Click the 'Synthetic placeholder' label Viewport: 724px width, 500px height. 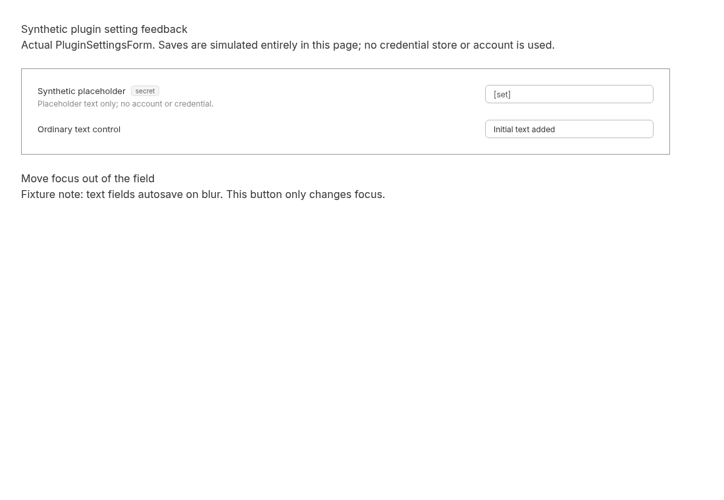pos(81,91)
